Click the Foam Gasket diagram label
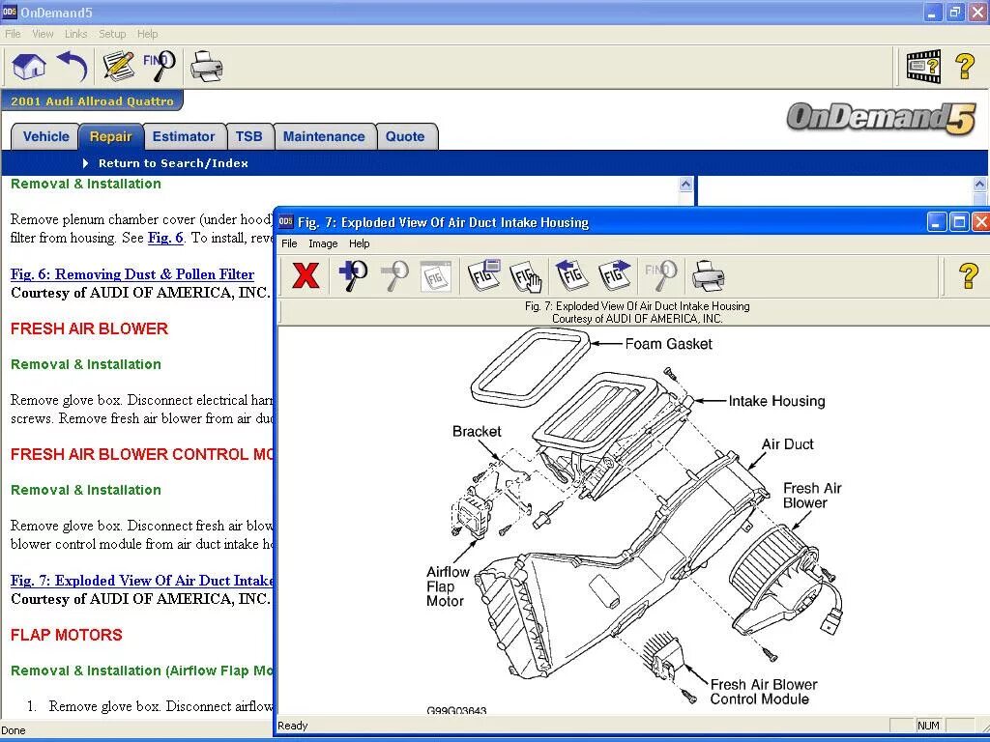 coord(669,344)
